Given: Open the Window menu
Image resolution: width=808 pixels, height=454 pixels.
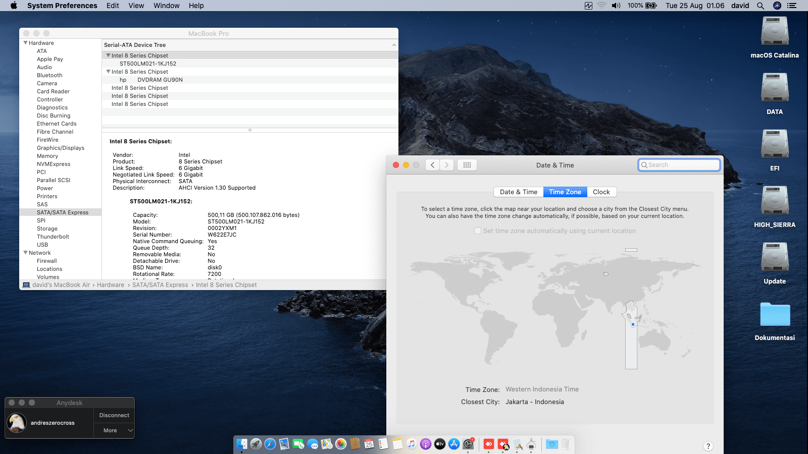Looking at the screenshot, I should tap(167, 6).
